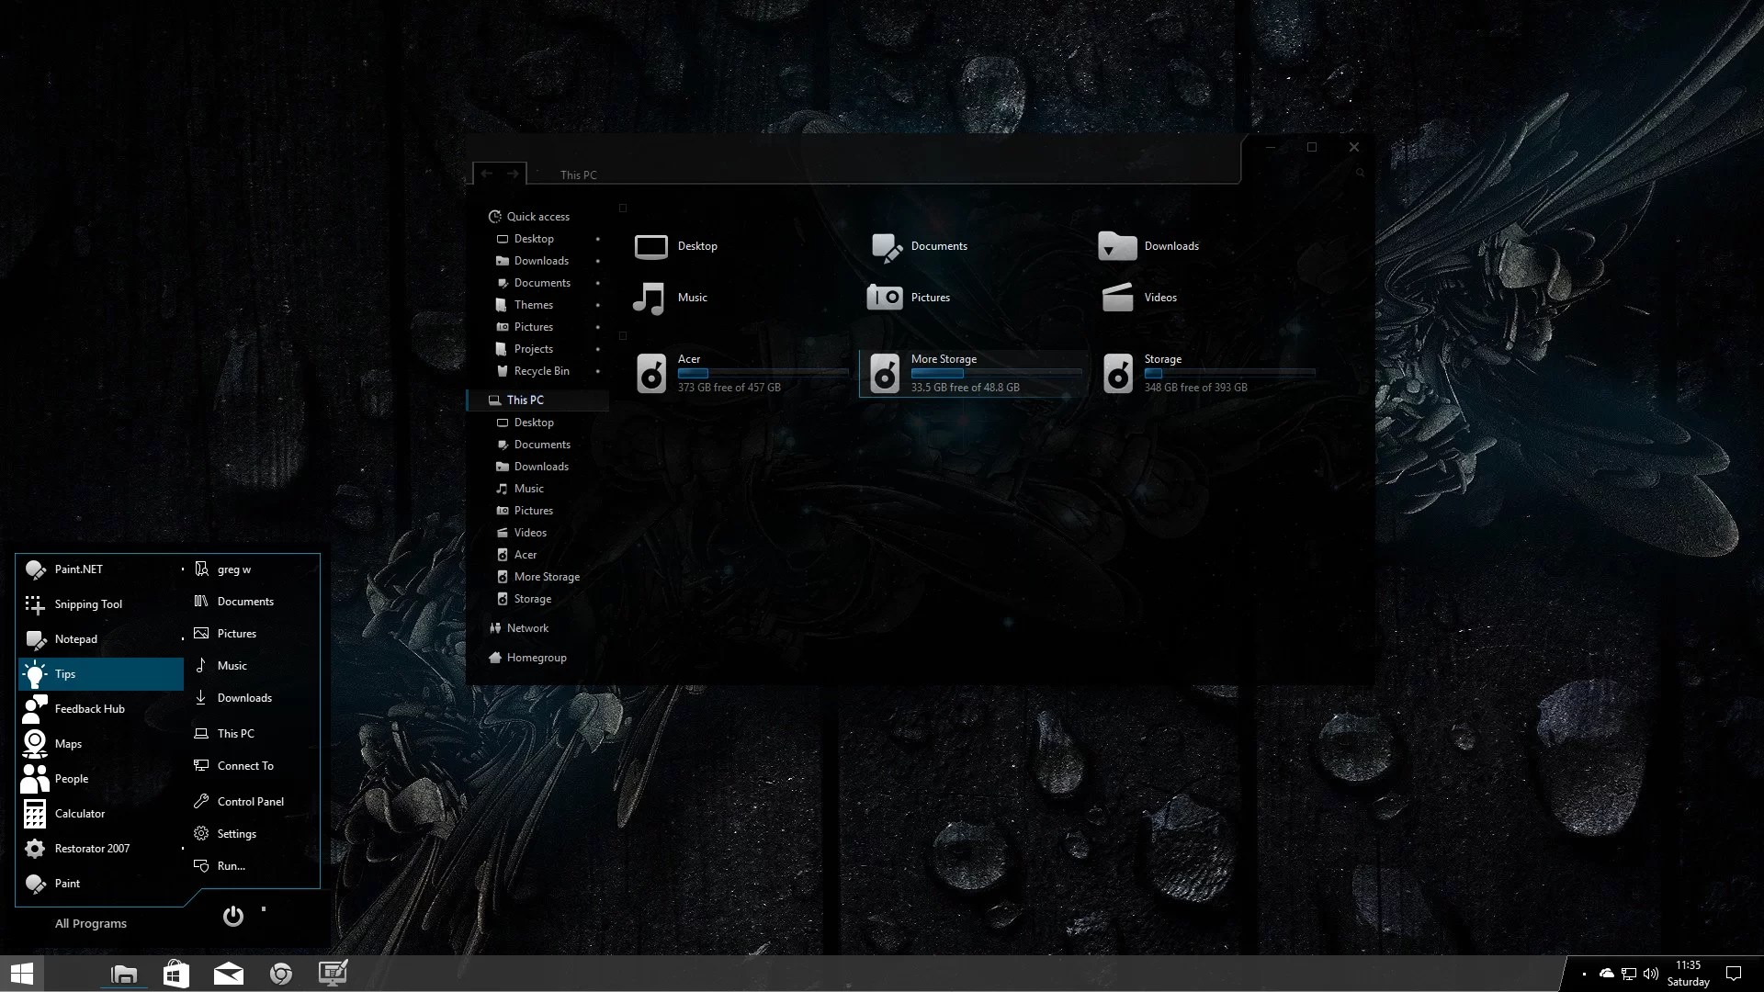Select Homegroup in the navigation pane
The height and width of the screenshot is (992, 1764).
click(537, 658)
